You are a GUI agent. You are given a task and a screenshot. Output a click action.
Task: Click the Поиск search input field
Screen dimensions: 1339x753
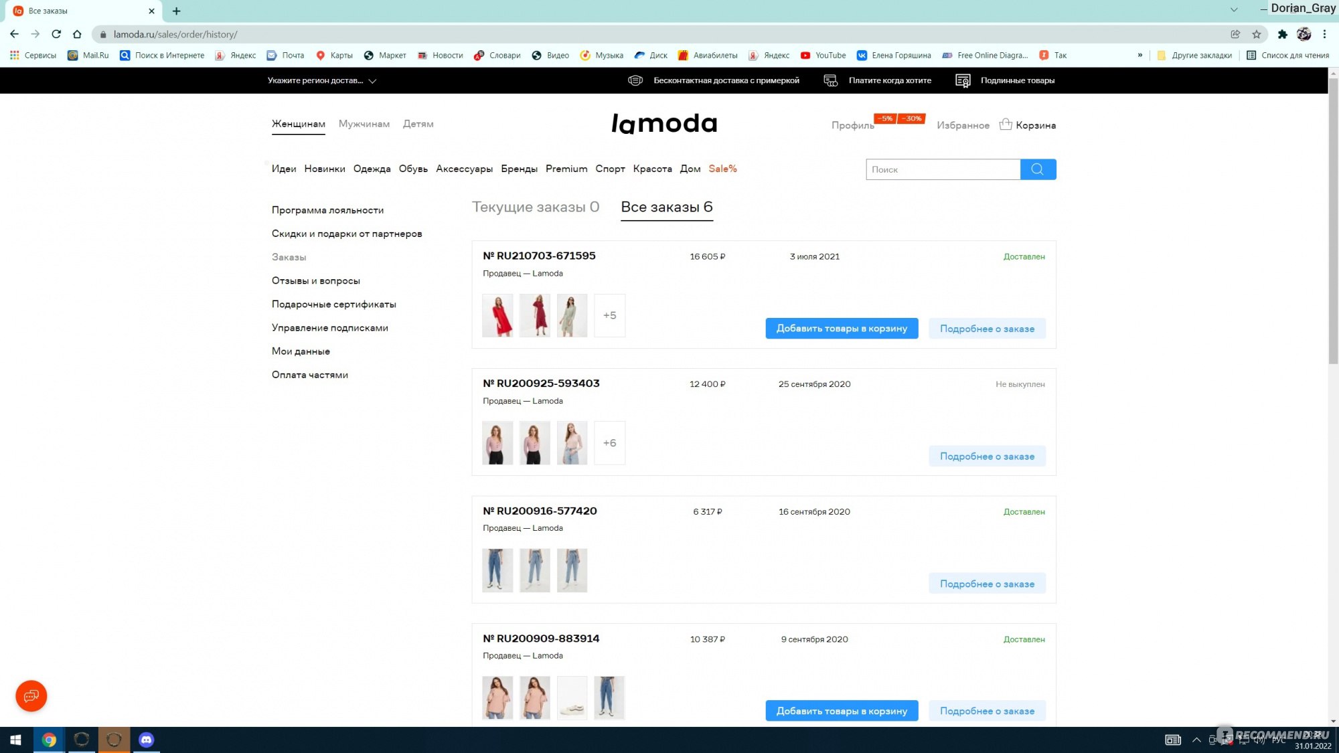coord(943,169)
